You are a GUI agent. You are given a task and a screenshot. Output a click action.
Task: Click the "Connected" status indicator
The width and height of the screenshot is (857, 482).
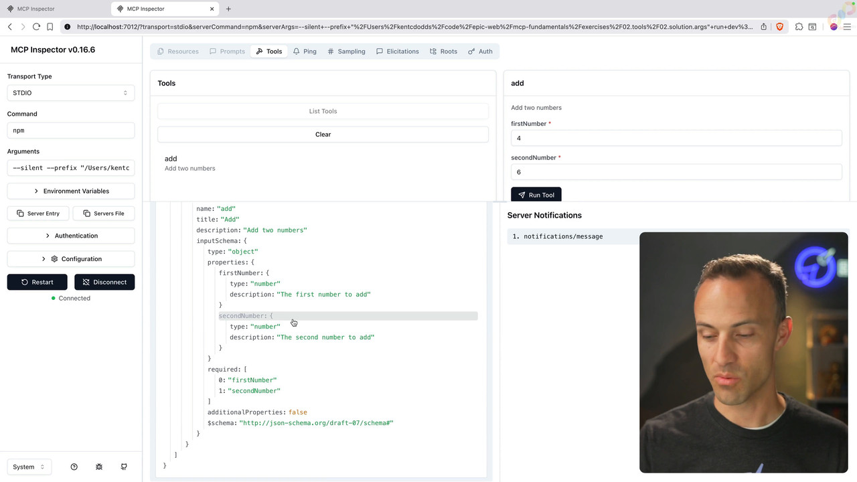point(71,298)
